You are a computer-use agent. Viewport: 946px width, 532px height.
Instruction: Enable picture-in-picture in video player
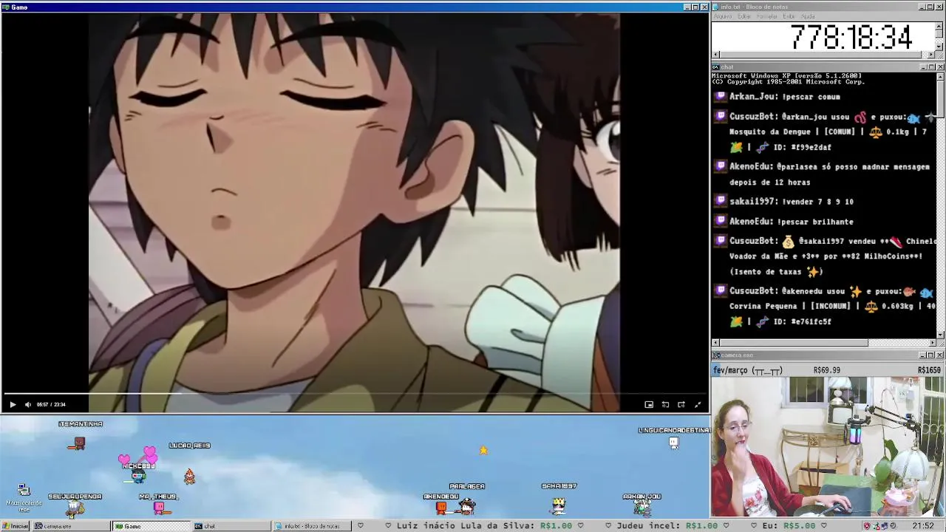[649, 404]
